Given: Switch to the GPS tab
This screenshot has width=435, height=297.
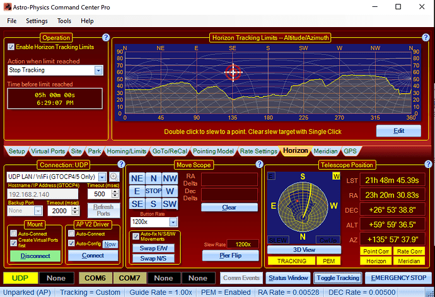Looking at the screenshot, I should point(350,151).
